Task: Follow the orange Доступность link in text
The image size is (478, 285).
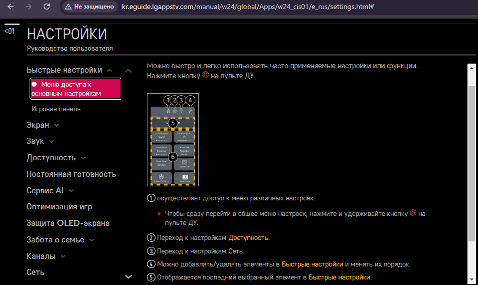Action: tap(249, 237)
